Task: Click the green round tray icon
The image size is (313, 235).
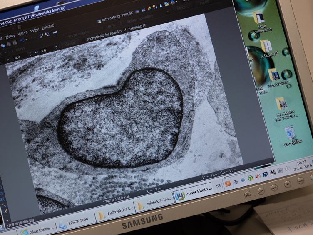Action: [x=250, y=178]
